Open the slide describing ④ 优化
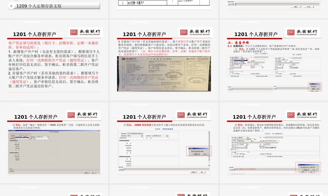This screenshot has height=196, width=328. pos(274,142)
